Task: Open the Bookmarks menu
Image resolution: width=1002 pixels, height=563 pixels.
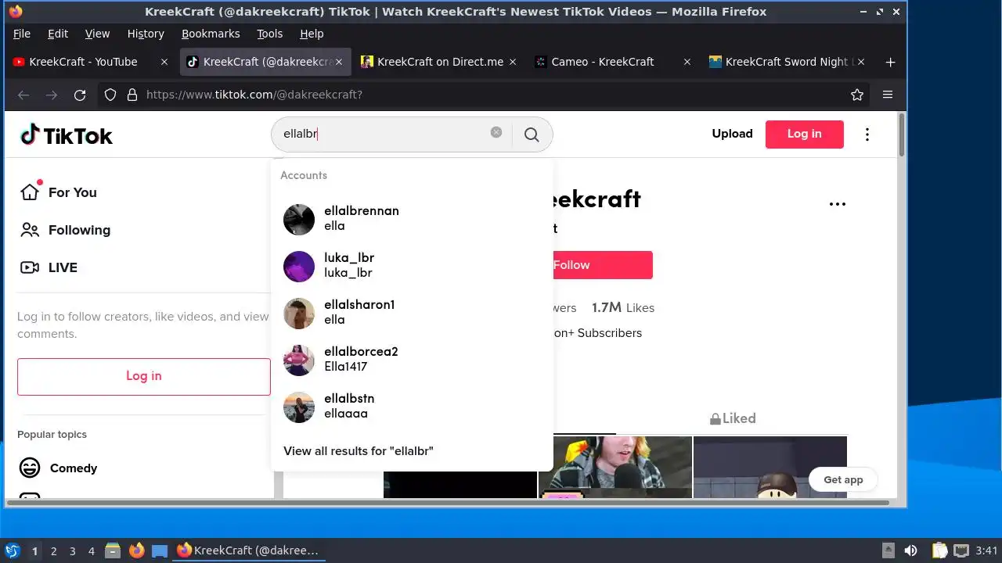Action: click(x=211, y=34)
